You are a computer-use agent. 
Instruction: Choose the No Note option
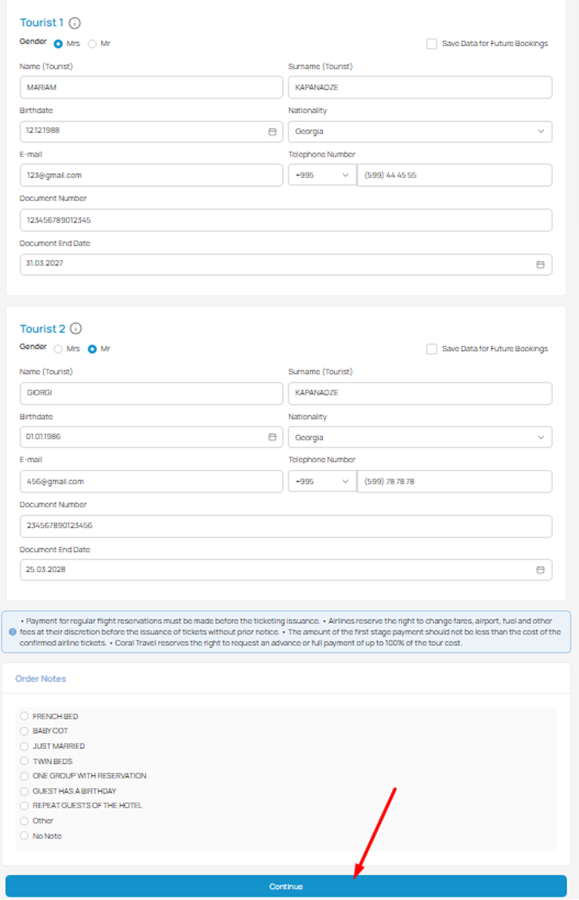pos(25,836)
